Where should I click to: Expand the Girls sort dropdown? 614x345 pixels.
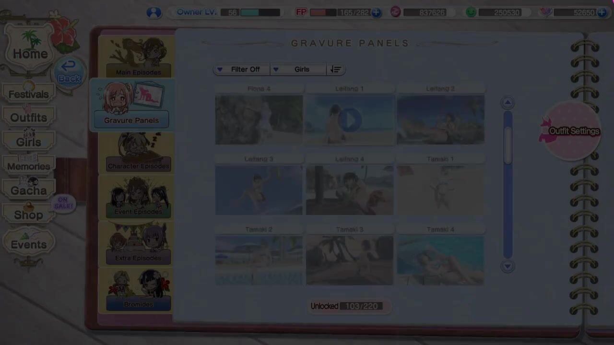(298, 70)
